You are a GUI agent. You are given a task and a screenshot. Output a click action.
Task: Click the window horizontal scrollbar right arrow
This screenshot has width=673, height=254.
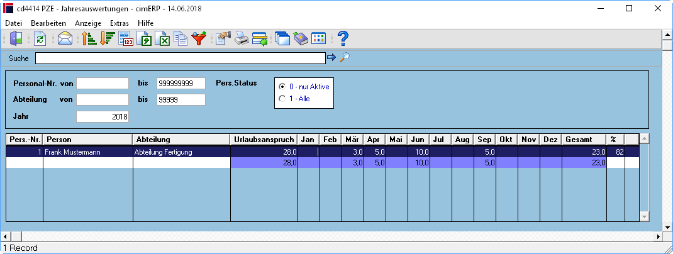pos(659,236)
